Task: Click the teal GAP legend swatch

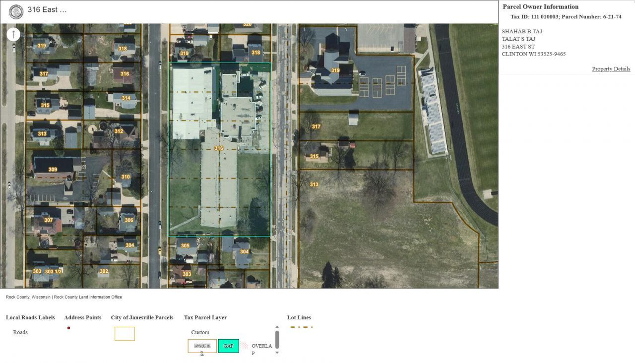Action: pyautogui.click(x=228, y=346)
